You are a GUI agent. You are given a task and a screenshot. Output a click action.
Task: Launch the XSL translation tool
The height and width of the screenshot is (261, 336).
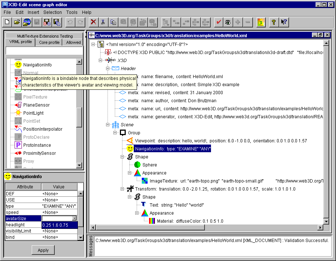pos(261,22)
